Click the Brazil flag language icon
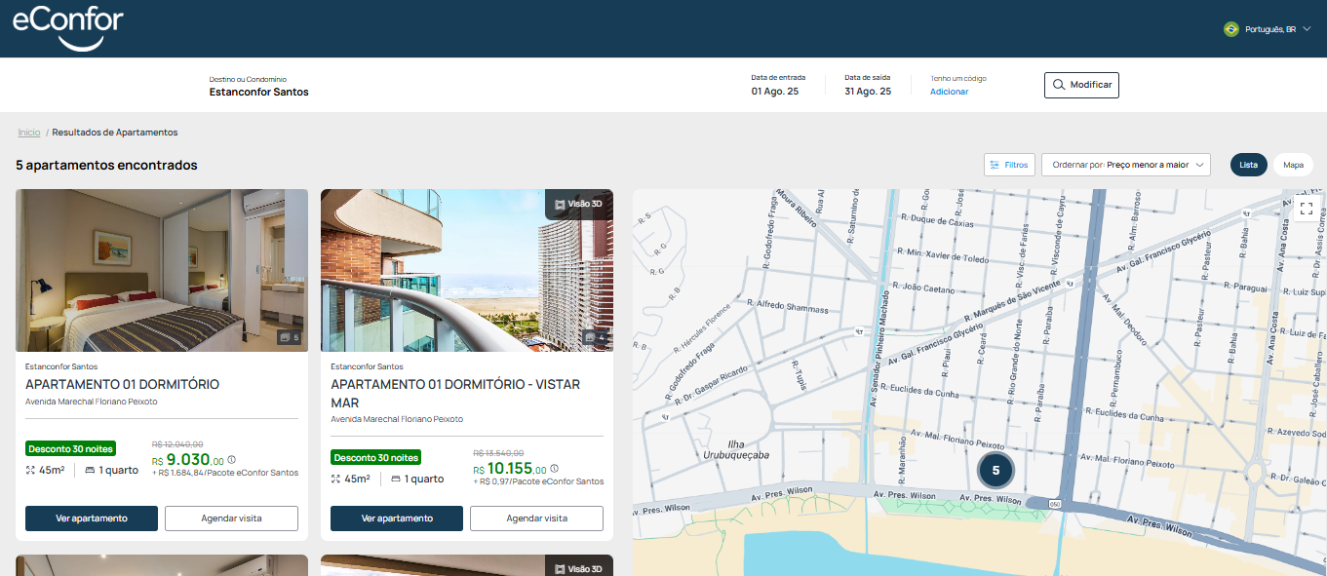This screenshot has height=576, width=1327. (x=1230, y=29)
